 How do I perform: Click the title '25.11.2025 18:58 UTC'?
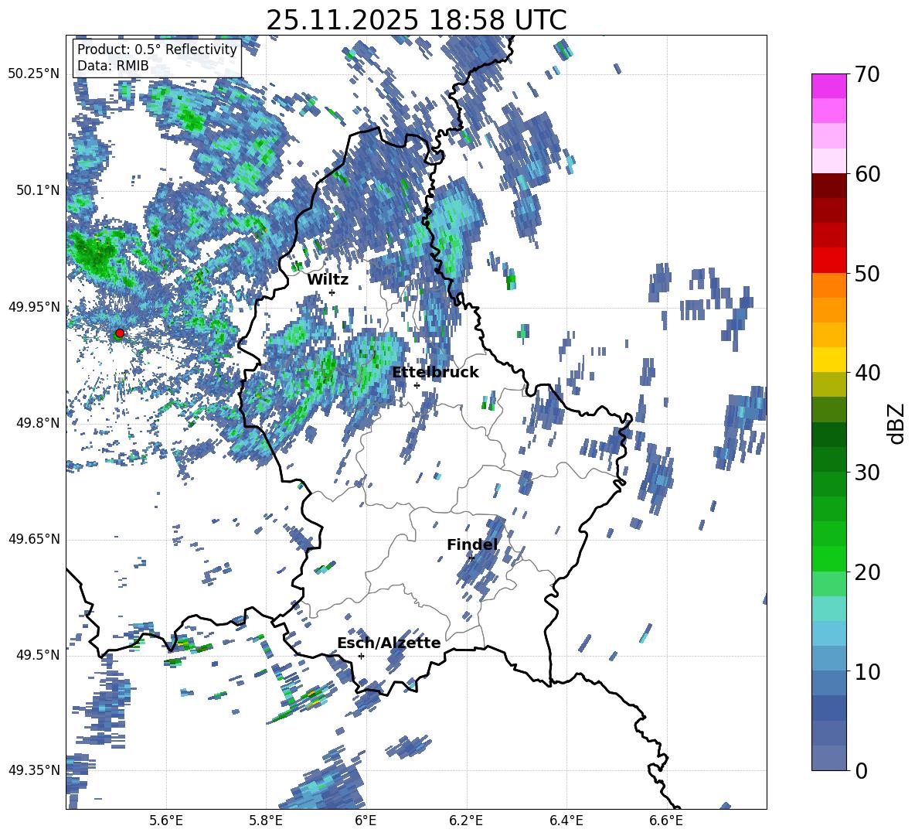tap(417, 20)
